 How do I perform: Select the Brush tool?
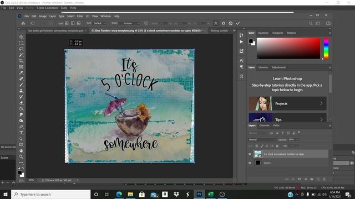point(21,85)
